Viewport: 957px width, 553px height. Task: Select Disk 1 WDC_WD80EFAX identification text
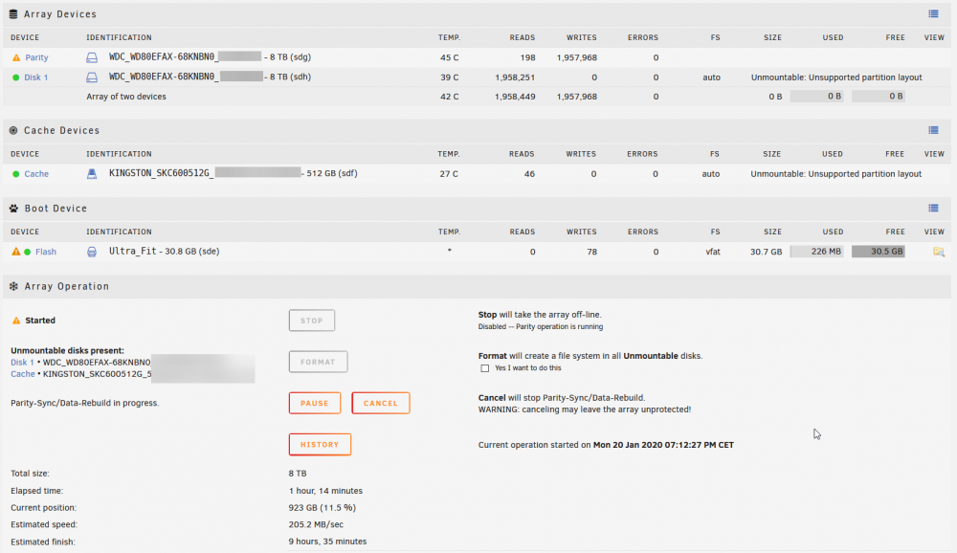point(210,77)
